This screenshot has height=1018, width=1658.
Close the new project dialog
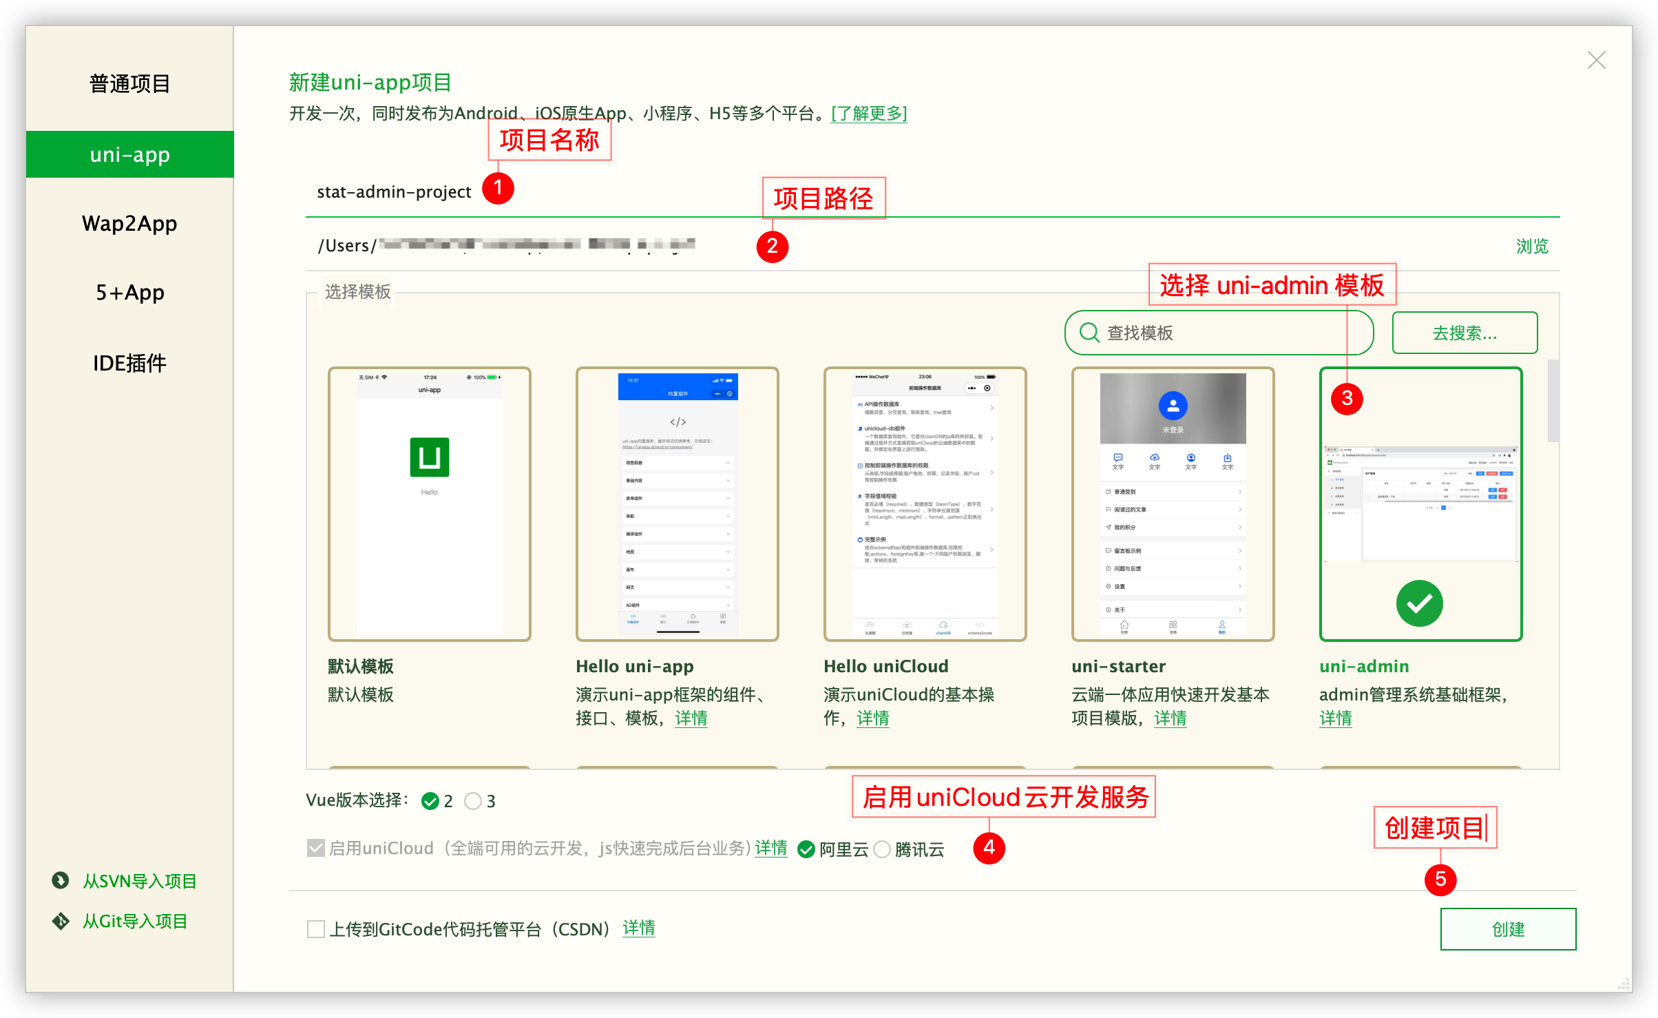point(1596,60)
